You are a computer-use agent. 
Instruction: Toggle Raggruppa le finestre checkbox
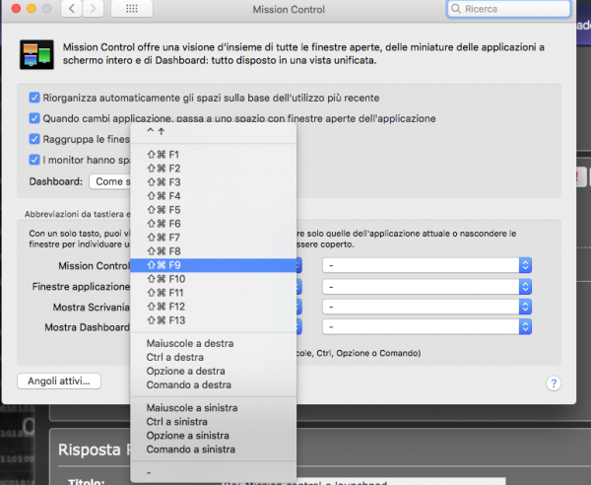click(34, 139)
